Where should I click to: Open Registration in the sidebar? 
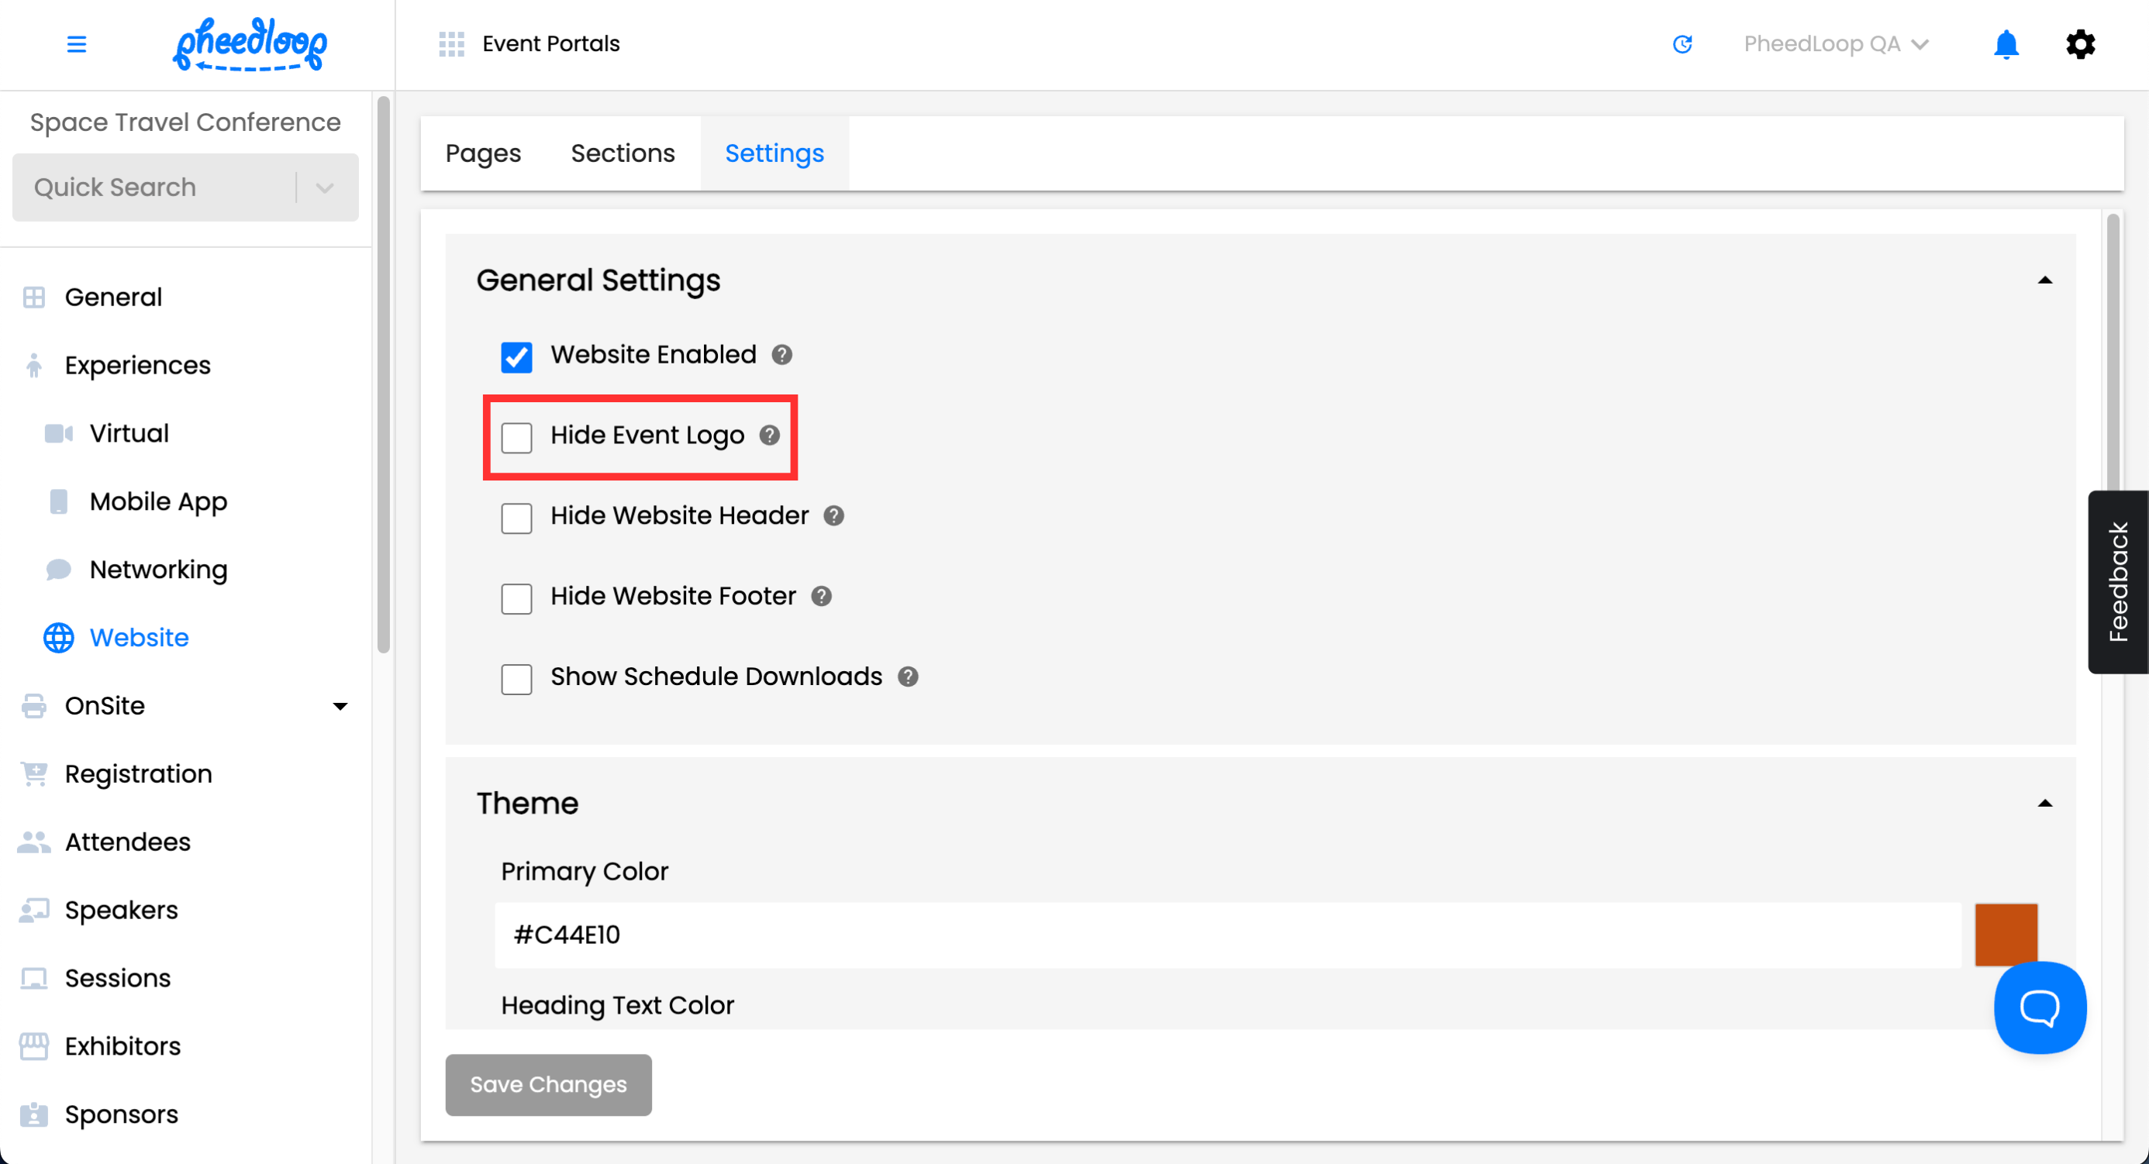coord(139,773)
